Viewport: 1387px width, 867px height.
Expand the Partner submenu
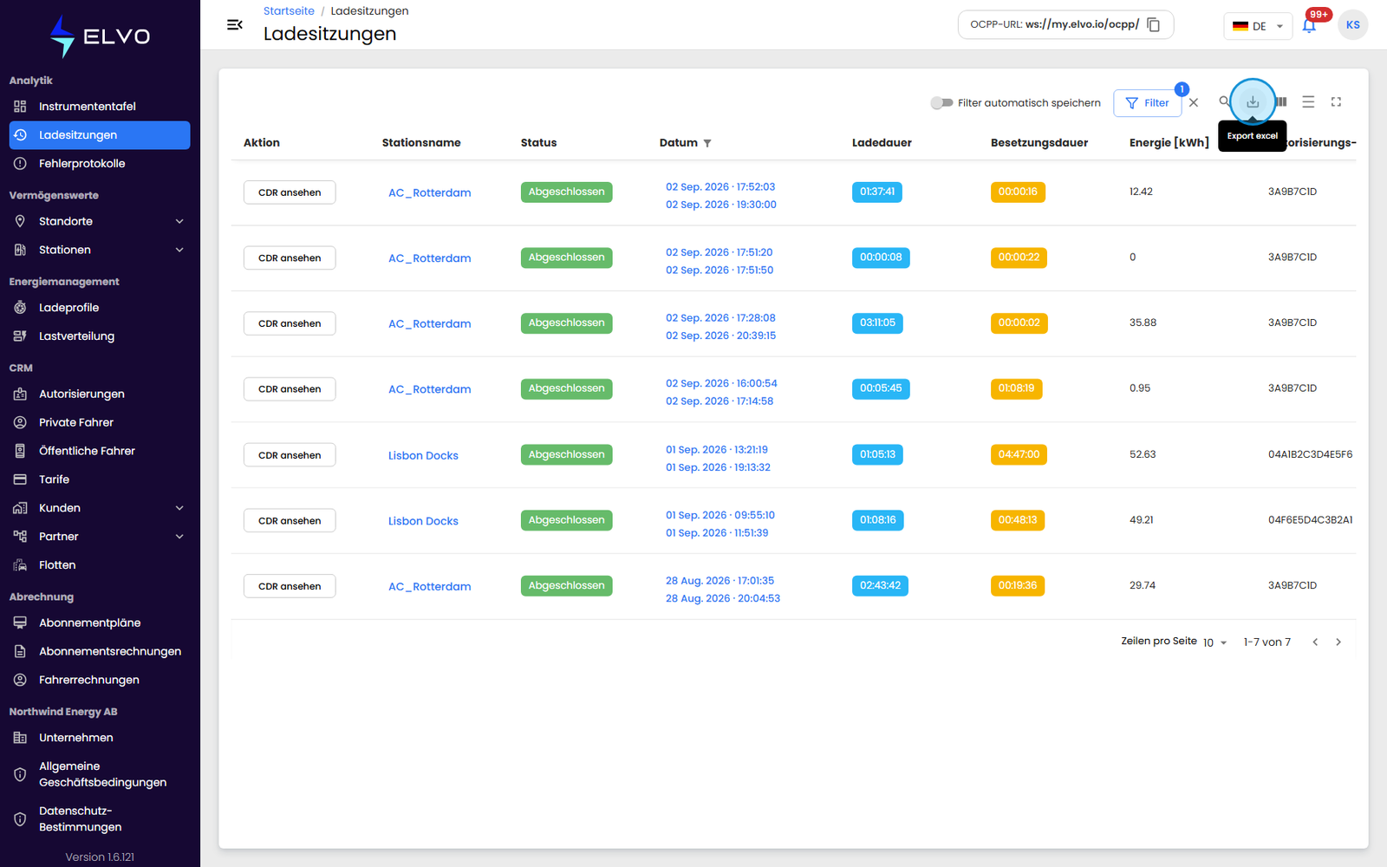click(x=100, y=537)
